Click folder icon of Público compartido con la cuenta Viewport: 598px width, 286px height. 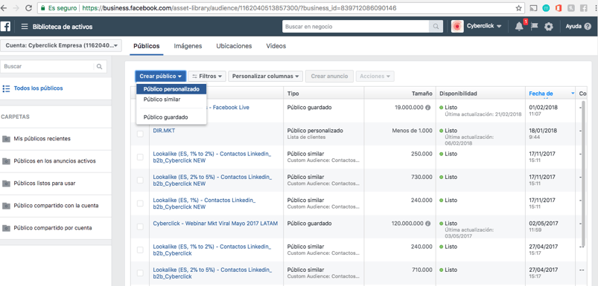pos(6,206)
